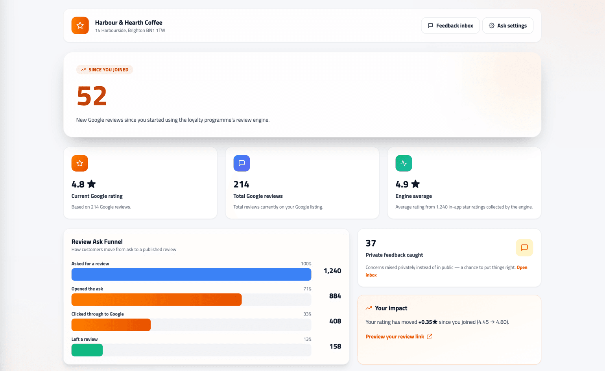The image size is (605, 371).
Task: Click the 71% label on Opened the ask
Action: click(x=308, y=289)
